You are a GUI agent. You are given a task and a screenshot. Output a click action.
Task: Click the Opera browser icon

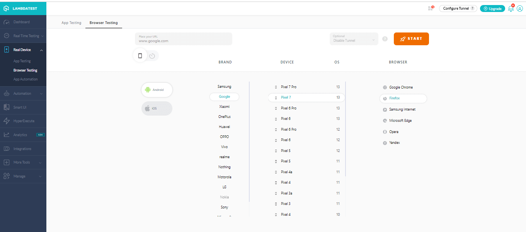pos(385,132)
